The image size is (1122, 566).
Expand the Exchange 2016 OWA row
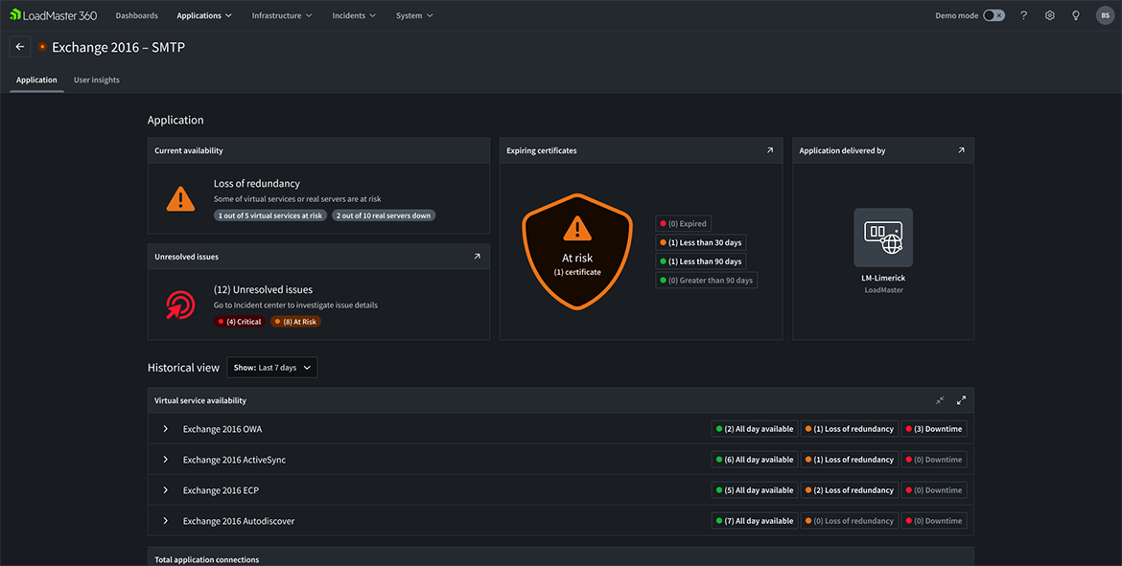point(166,429)
